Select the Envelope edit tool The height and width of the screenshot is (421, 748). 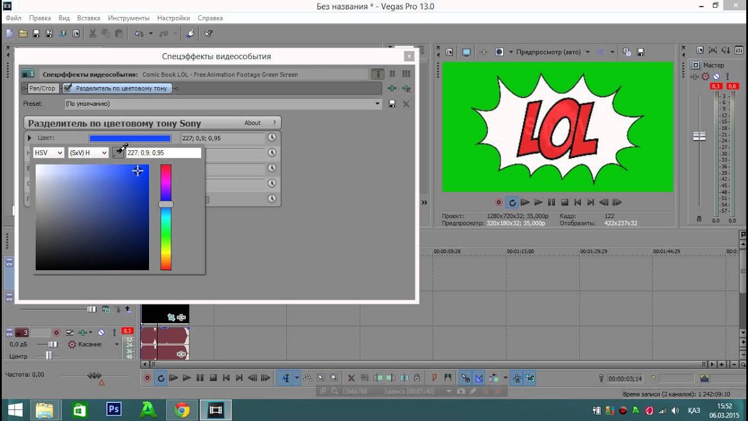pyautogui.click(x=307, y=378)
